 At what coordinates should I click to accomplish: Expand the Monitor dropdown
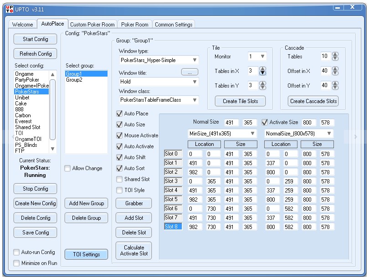click(x=262, y=57)
